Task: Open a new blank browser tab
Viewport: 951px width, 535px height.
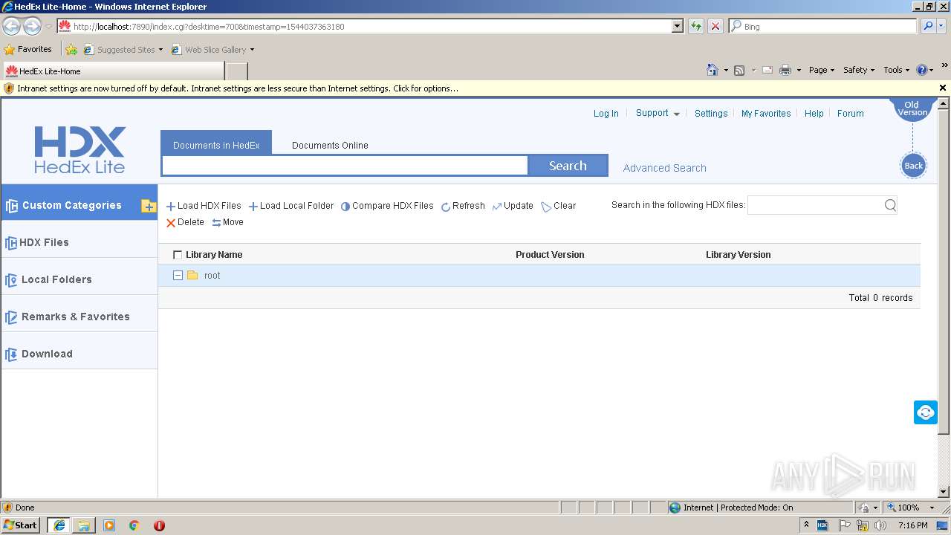Action: pyautogui.click(x=236, y=71)
